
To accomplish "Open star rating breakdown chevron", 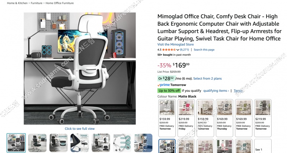I will pos(178,50).
